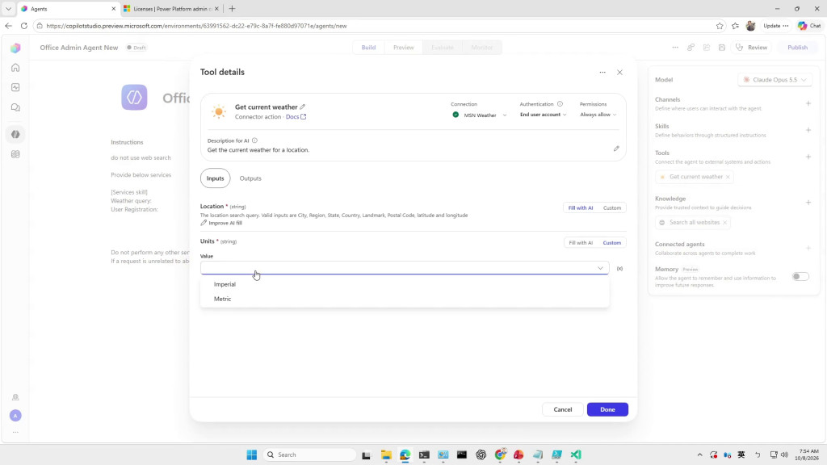Switch to the Outputs tab
Viewport: 827px width, 465px height.
250,178
